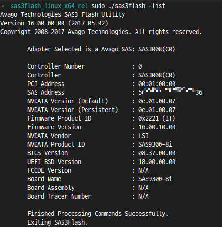Click the Avago Technologies SAS3 Flash Utility line
Screen dimensions: 222x227
[x=62, y=14]
